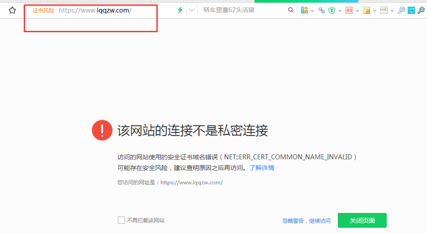
Task: Click the green lightning speed-mode icon
Action: click(x=180, y=10)
